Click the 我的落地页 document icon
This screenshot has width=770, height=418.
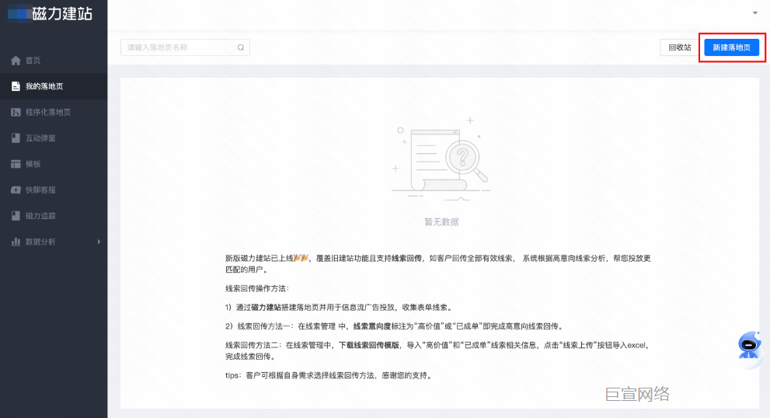point(16,86)
